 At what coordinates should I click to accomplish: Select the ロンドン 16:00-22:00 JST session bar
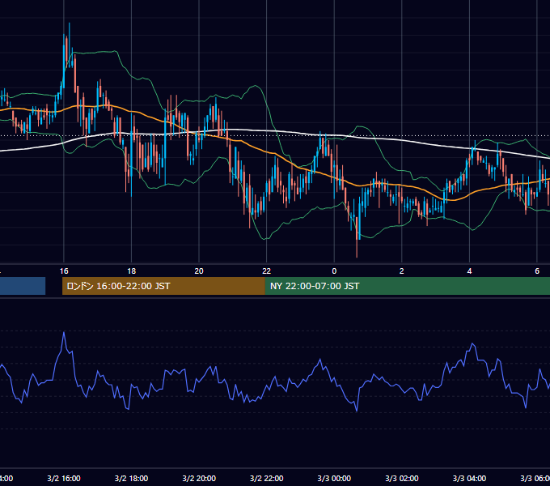[x=163, y=286]
